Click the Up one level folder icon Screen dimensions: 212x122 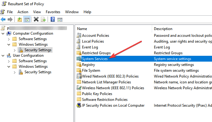20,20
